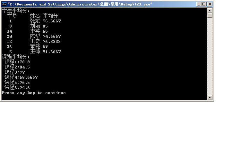Click the vertical scrollbar thumb
This screenshot has height=144, width=231.
coord(210,15)
